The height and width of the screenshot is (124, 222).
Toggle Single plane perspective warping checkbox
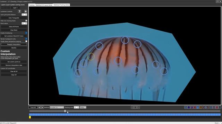point(26,41)
